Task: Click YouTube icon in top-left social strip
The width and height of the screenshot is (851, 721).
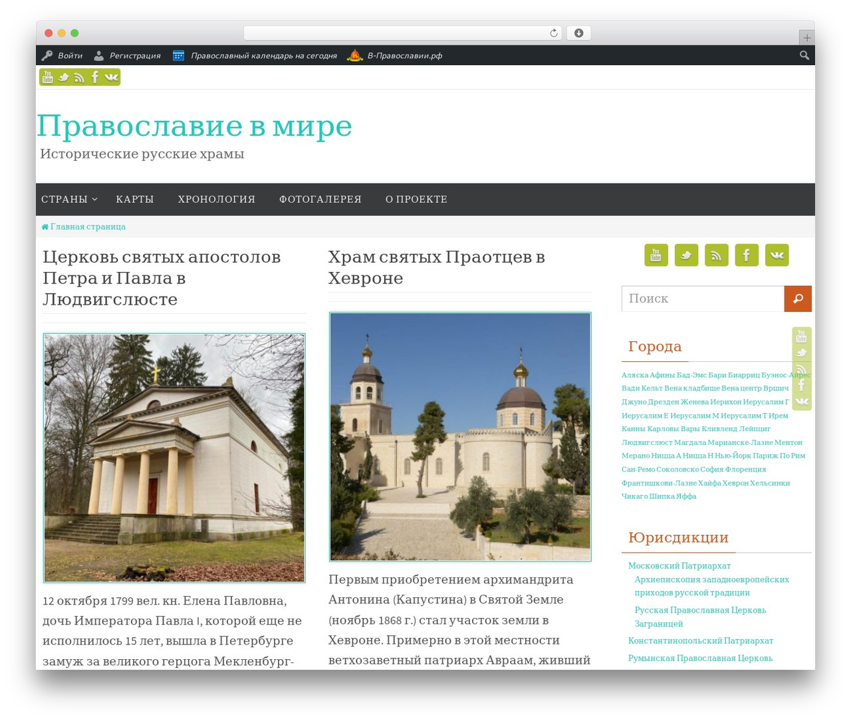Action: point(48,77)
